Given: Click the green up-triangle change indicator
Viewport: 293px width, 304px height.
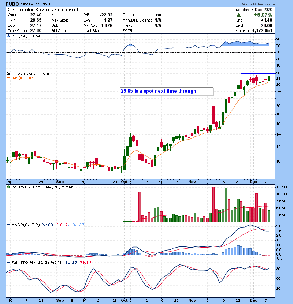Looking at the screenshot, I should (x=239, y=15).
